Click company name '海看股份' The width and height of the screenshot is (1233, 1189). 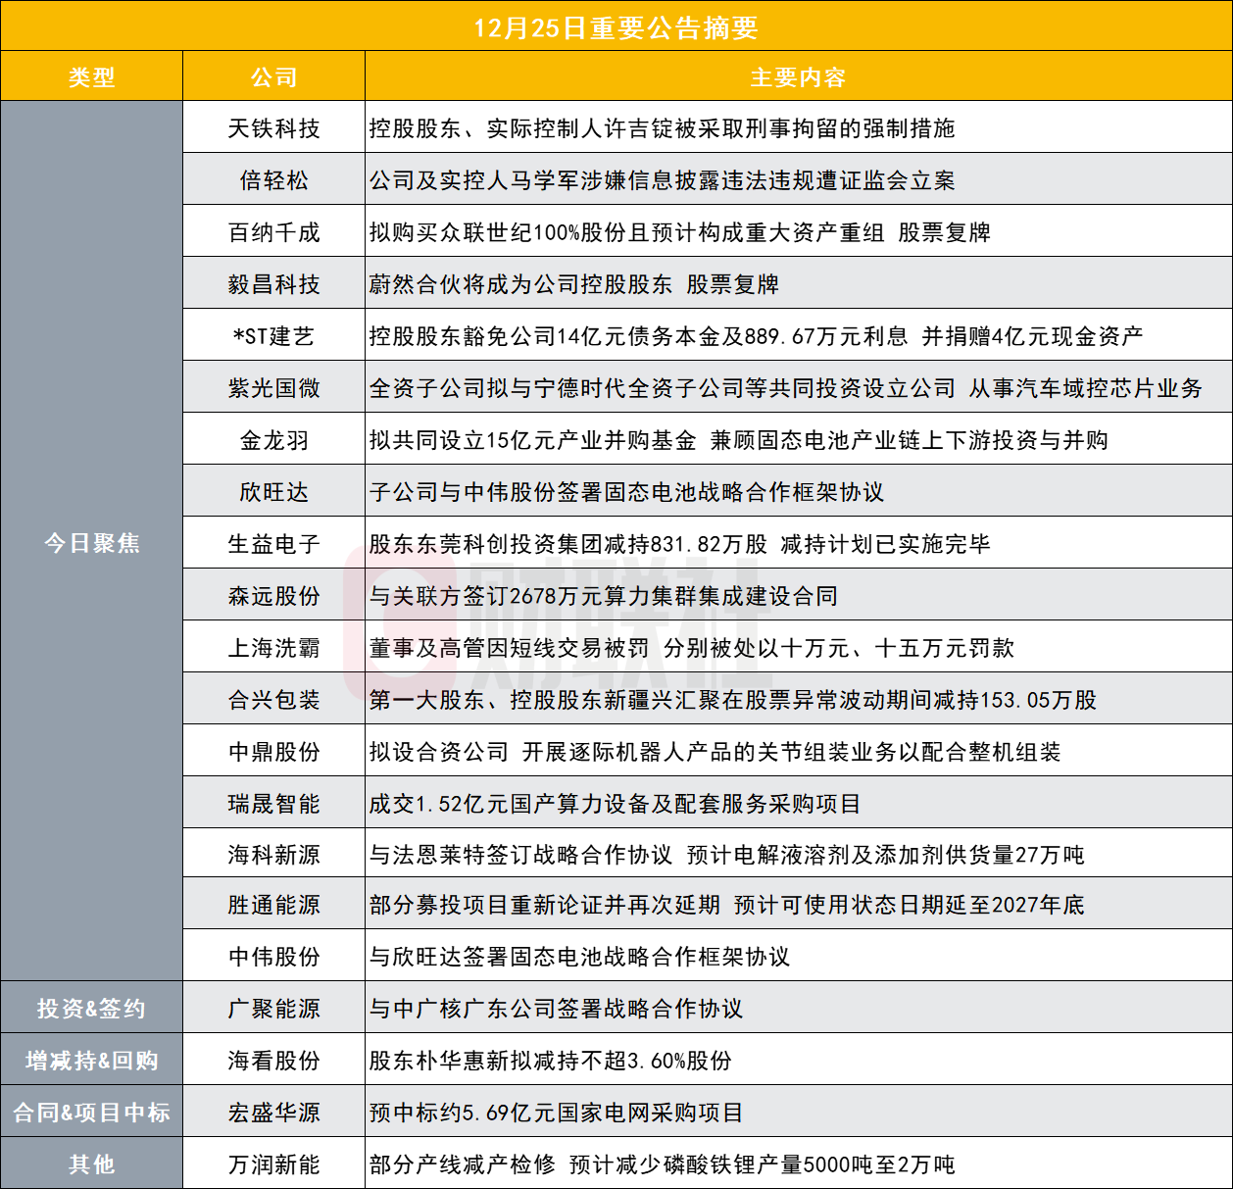pos(273,1061)
